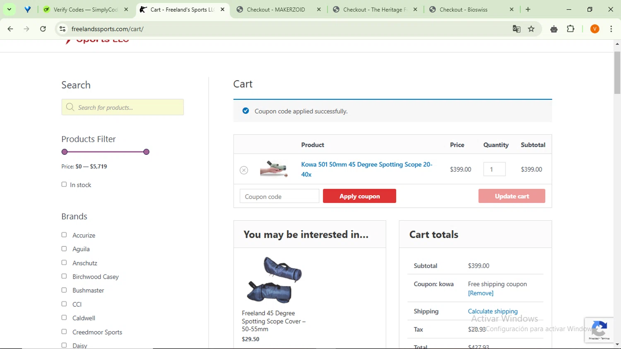621x349 pixels.
Task: Open the Kowa spotting scope thumbnail
Action: pos(274,169)
